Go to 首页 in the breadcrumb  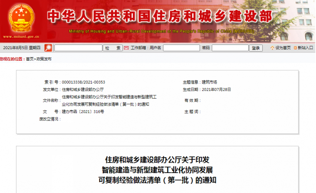click(29, 59)
